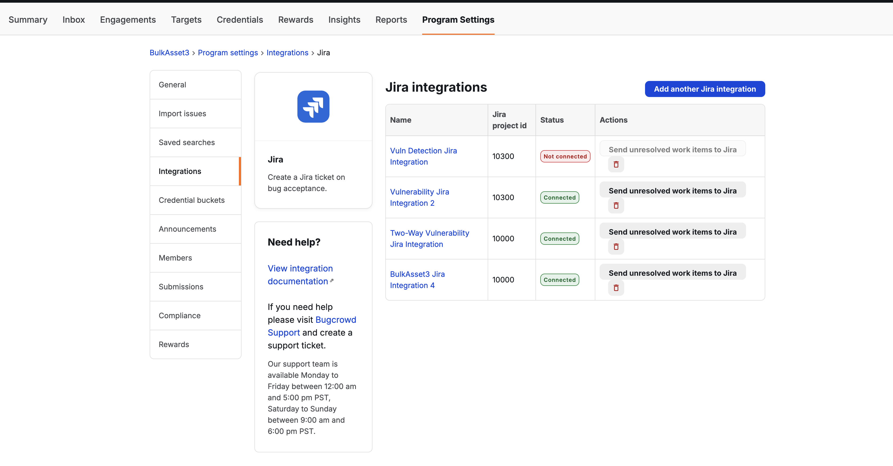893x466 pixels.
Task: Click project id 10300 in Vuln Detection row
Action: point(503,156)
